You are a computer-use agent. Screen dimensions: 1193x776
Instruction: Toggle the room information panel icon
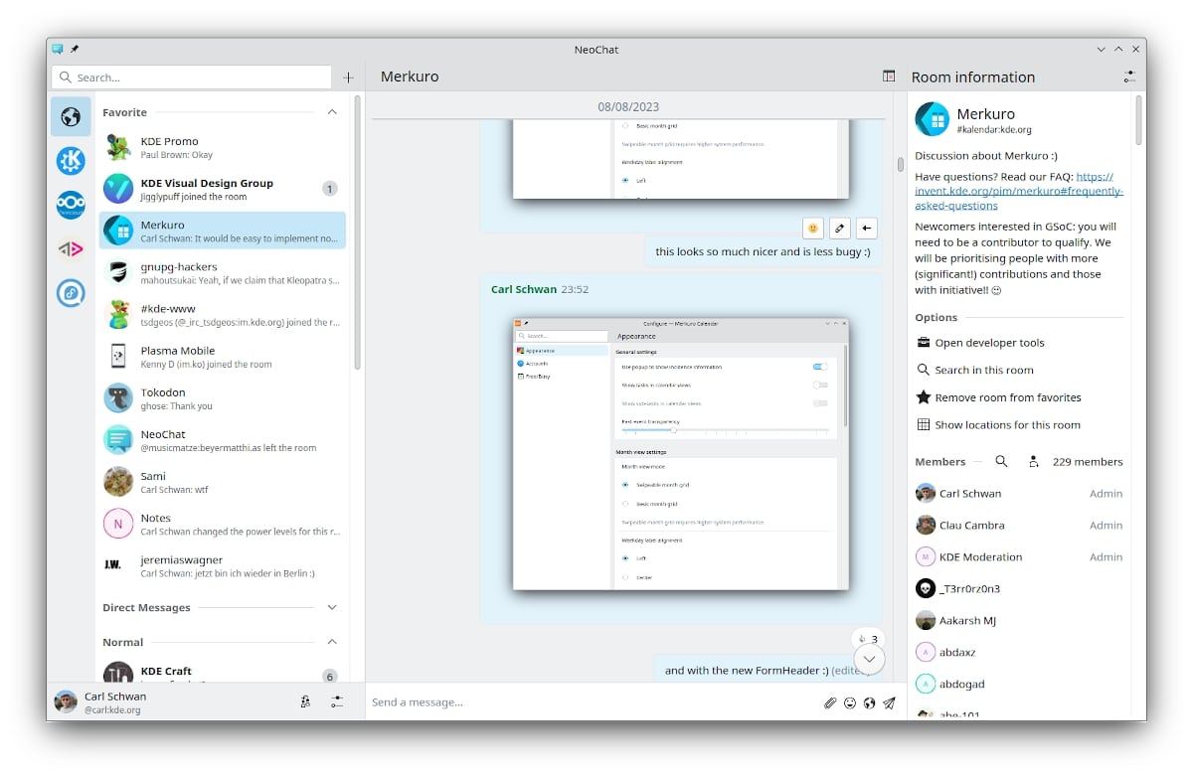click(889, 77)
